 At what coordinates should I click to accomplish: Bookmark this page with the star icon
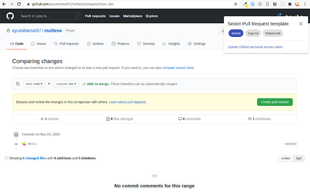[x=235, y=4]
